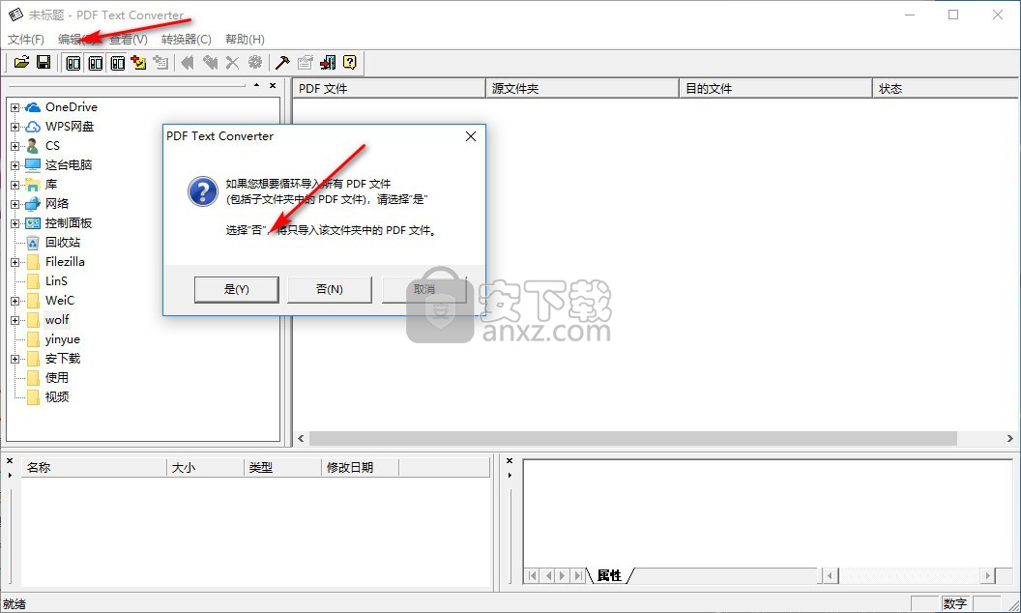Expand the 安下载 folder node

15,359
